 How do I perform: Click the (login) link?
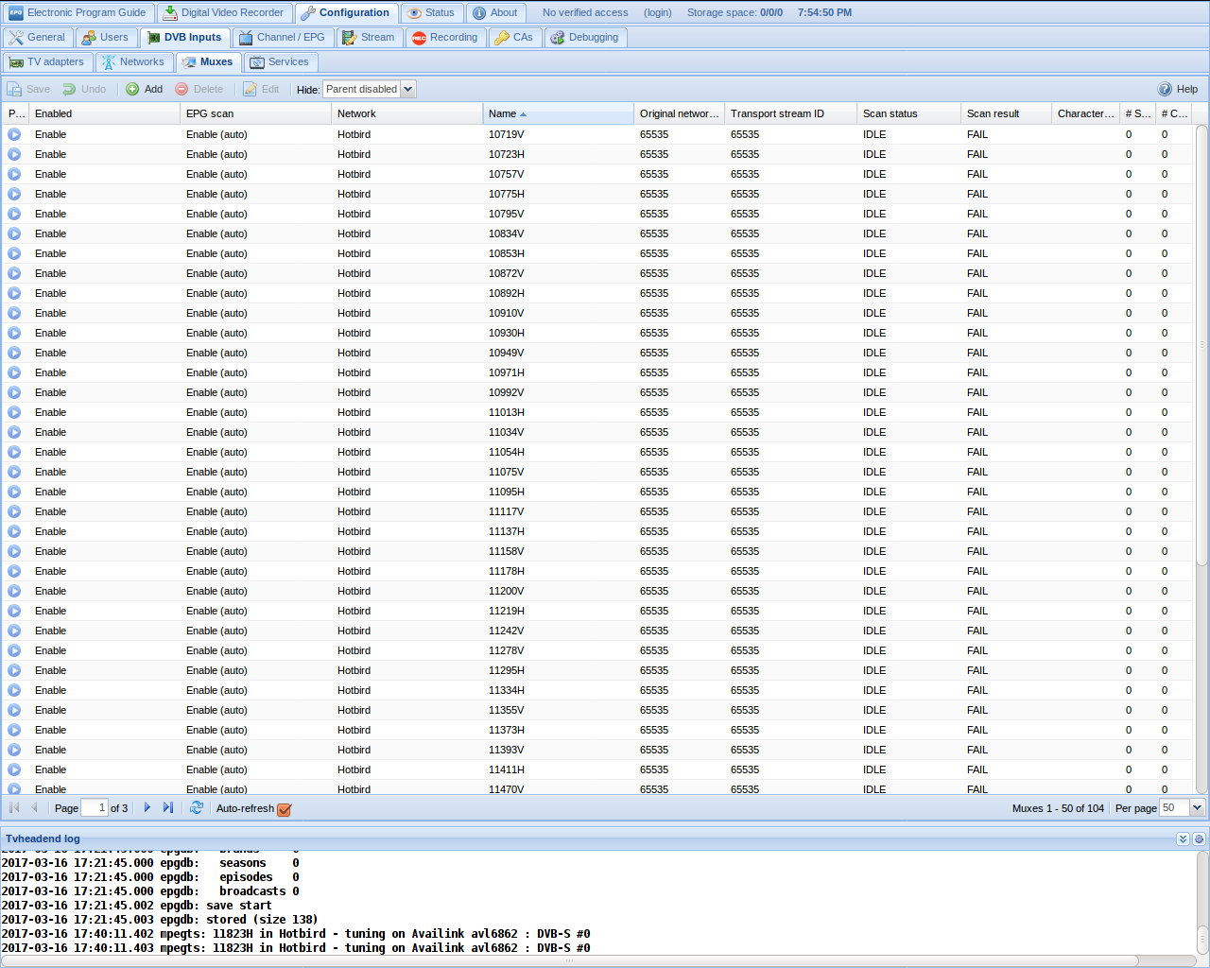pyautogui.click(x=657, y=13)
